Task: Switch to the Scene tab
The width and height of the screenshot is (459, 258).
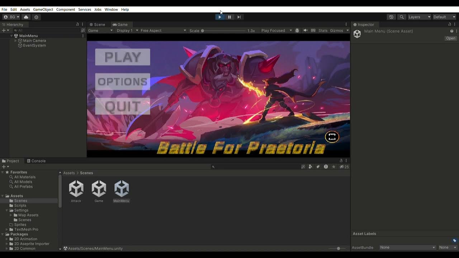Action: (97, 24)
